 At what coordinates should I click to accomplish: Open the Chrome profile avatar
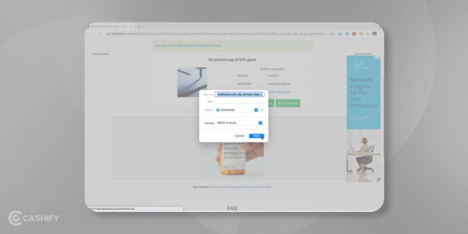point(374,34)
